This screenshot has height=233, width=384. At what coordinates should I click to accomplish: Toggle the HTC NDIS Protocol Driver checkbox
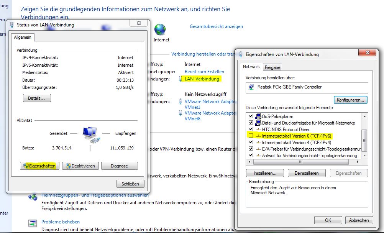pyautogui.click(x=251, y=129)
